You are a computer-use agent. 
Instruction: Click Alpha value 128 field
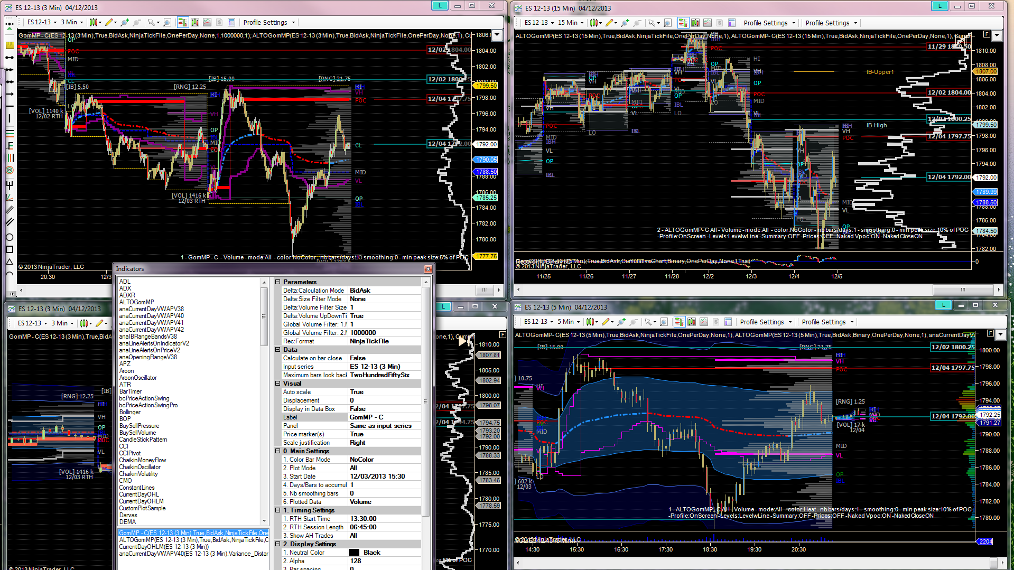[x=385, y=561]
